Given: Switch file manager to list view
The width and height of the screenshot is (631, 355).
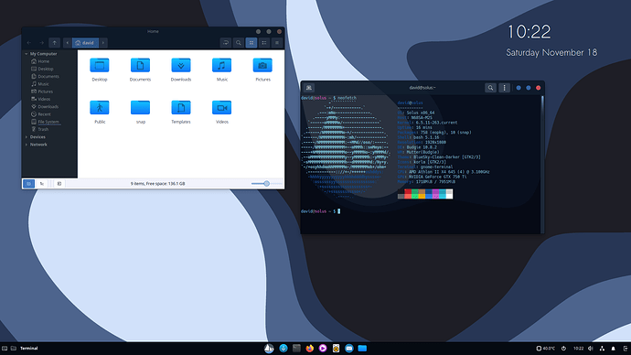Looking at the screenshot, I should click(264, 43).
